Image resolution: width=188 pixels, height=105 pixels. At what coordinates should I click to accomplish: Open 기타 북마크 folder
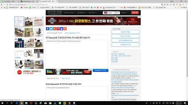pos(183,8)
